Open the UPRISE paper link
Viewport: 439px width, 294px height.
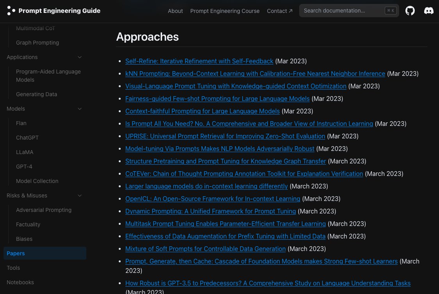pos(225,136)
